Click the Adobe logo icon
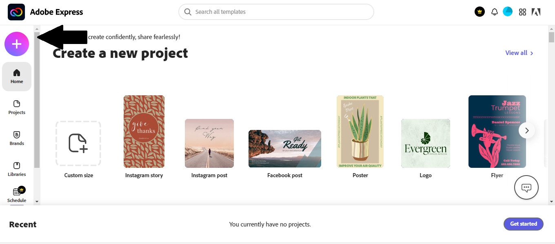The width and height of the screenshot is (555, 244). [536, 12]
